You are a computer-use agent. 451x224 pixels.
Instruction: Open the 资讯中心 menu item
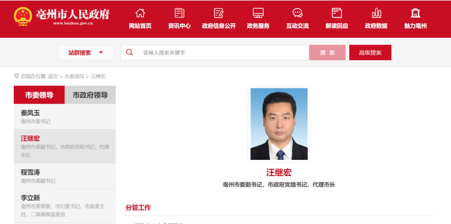pos(180,26)
